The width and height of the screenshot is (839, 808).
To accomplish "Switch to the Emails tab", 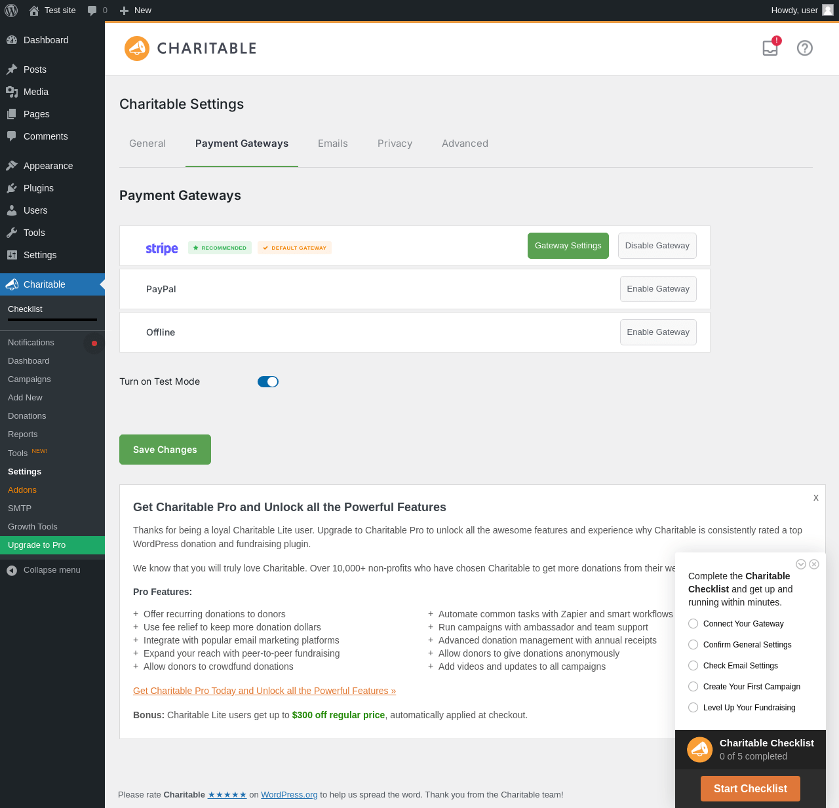I will pyautogui.click(x=333, y=144).
